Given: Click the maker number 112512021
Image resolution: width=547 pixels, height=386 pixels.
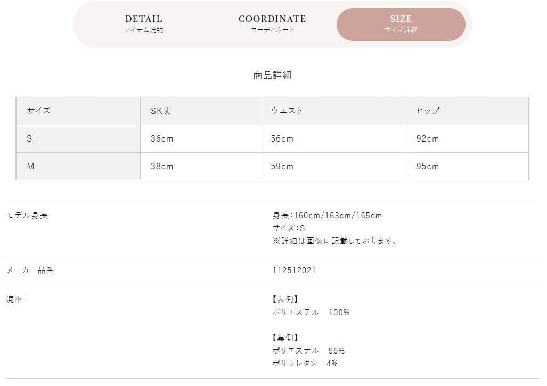Looking at the screenshot, I should [294, 270].
